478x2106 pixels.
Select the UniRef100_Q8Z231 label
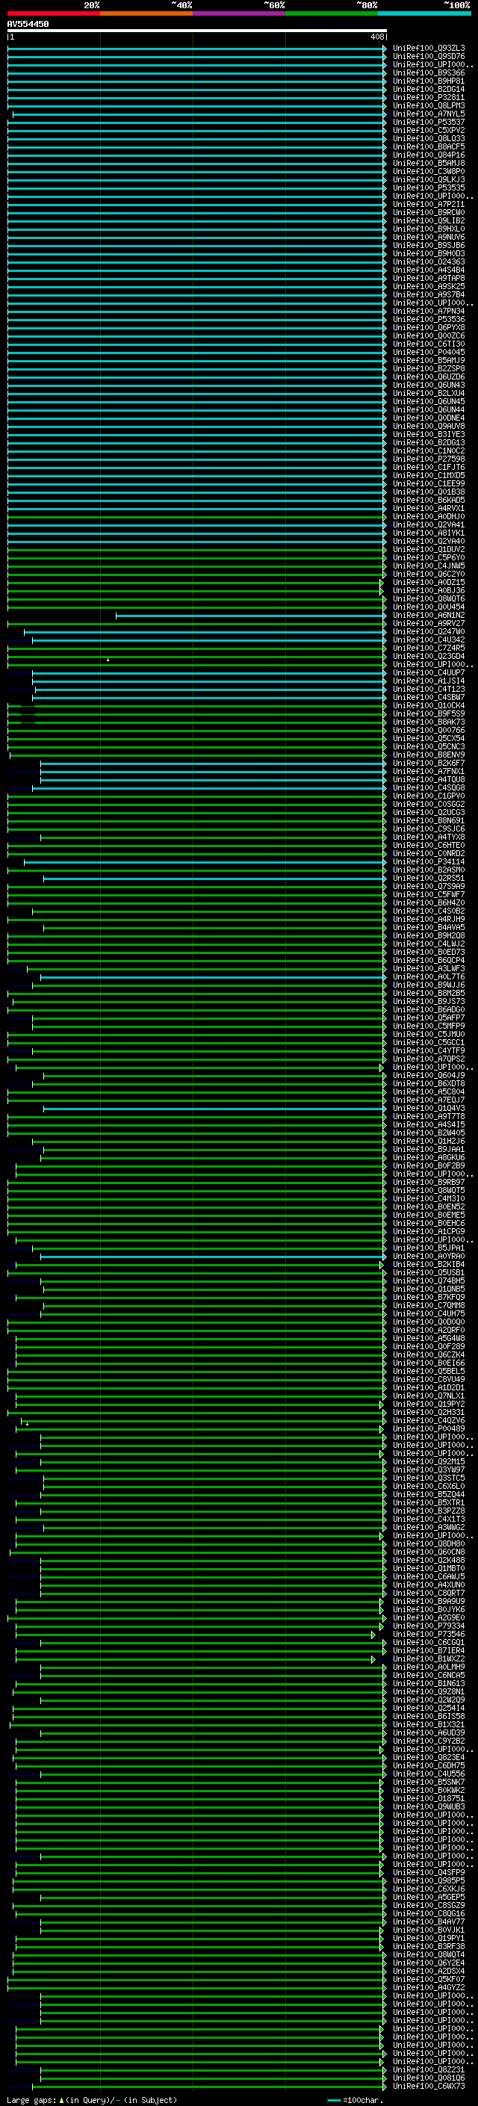(428, 2069)
